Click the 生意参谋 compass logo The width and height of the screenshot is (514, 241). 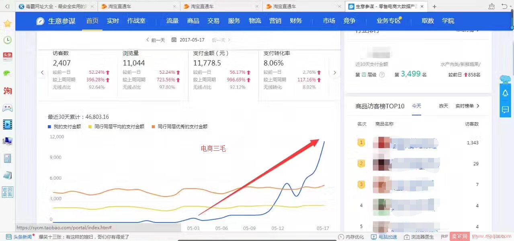40,21
